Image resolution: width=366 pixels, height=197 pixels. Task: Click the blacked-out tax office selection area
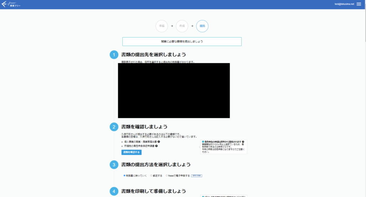coord(174,91)
